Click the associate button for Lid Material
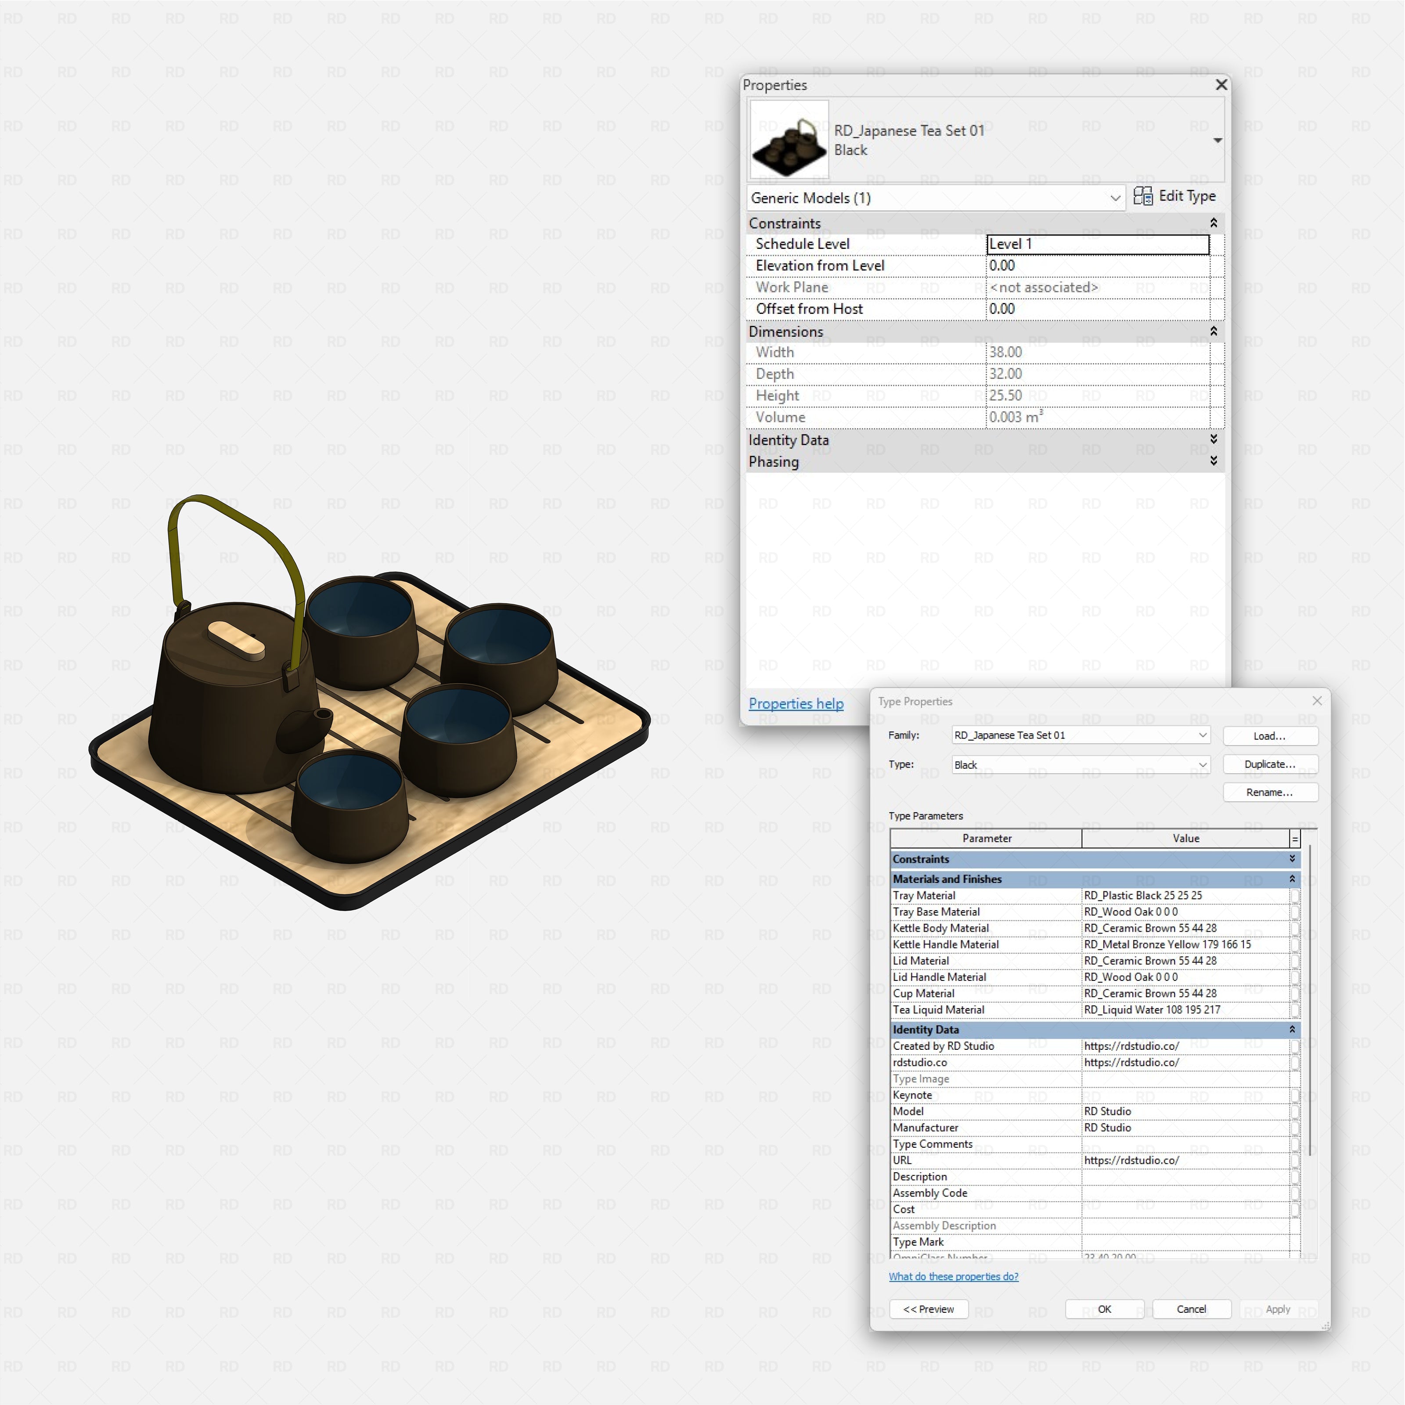The height and width of the screenshot is (1405, 1405). [x=1294, y=962]
